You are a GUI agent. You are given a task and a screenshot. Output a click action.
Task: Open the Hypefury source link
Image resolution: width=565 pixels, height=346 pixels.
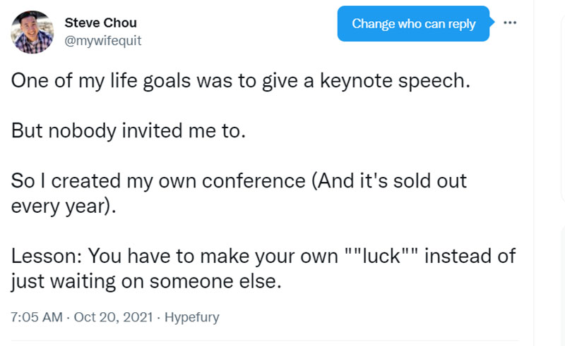pos(192,317)
